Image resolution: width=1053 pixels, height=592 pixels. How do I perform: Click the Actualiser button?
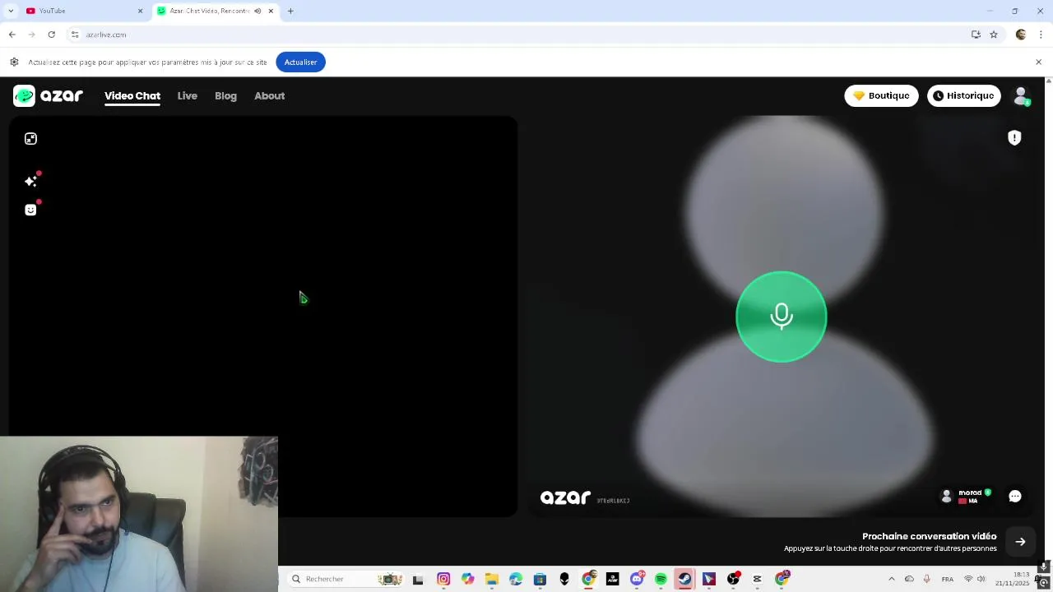[x=300, y=62]
